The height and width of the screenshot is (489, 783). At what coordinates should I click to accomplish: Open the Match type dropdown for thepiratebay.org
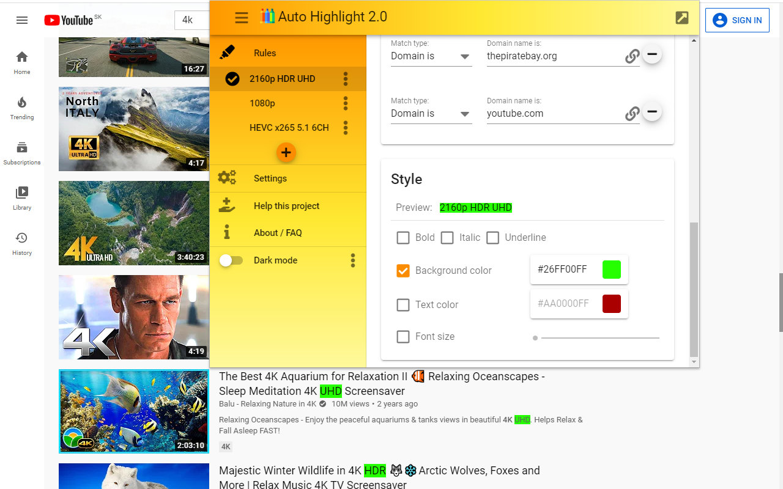tap(431, 56)
